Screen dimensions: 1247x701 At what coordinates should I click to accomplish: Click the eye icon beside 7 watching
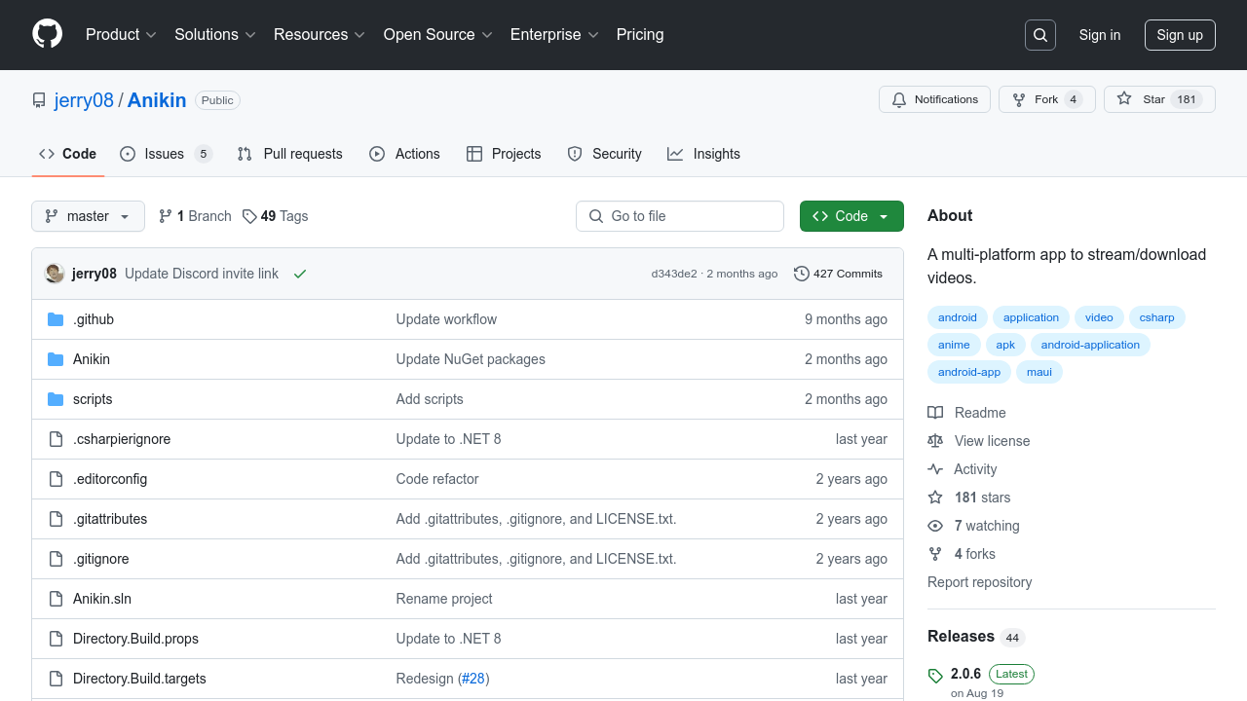pyautogui.click(x=935, y=526)
